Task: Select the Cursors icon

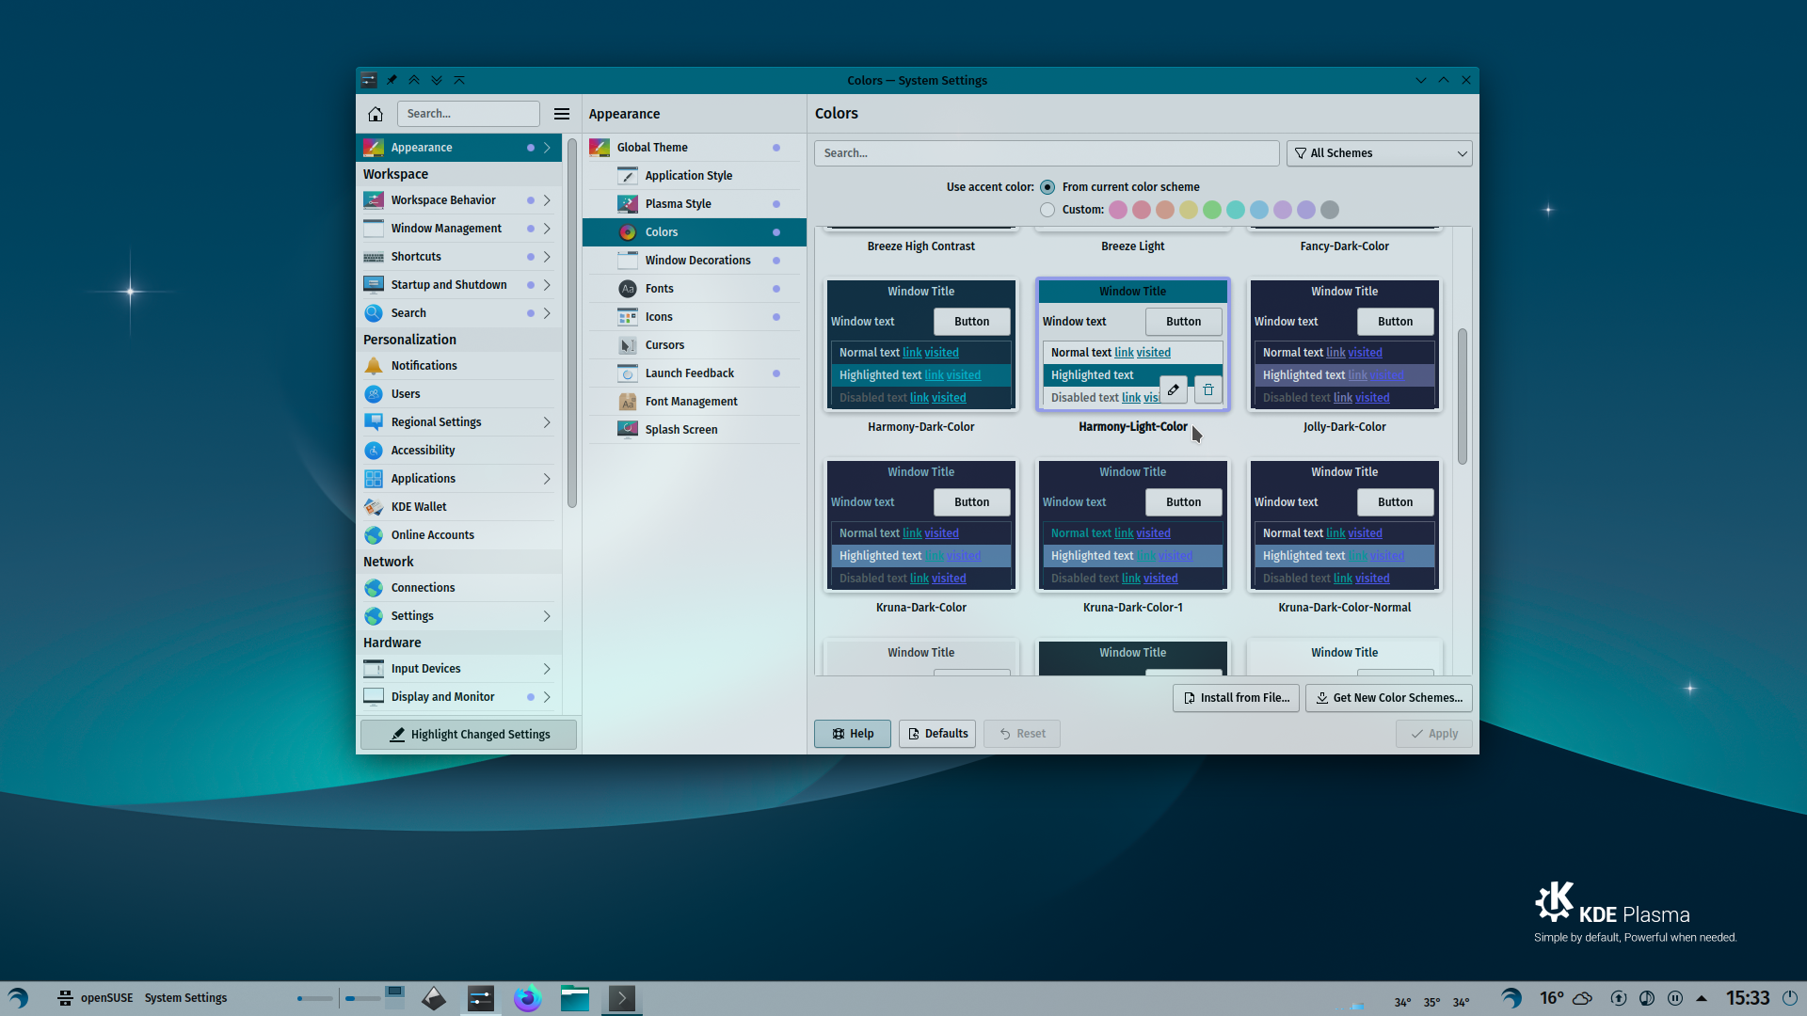Action: pos(628,344)
